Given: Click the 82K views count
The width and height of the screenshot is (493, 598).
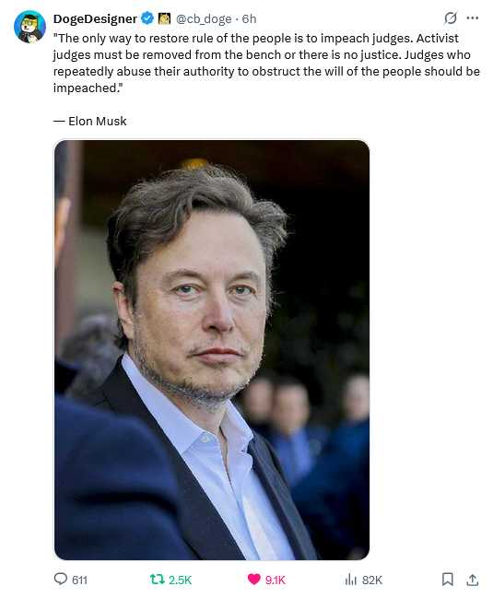Looking at the screenshot, I should pos(371,580).
